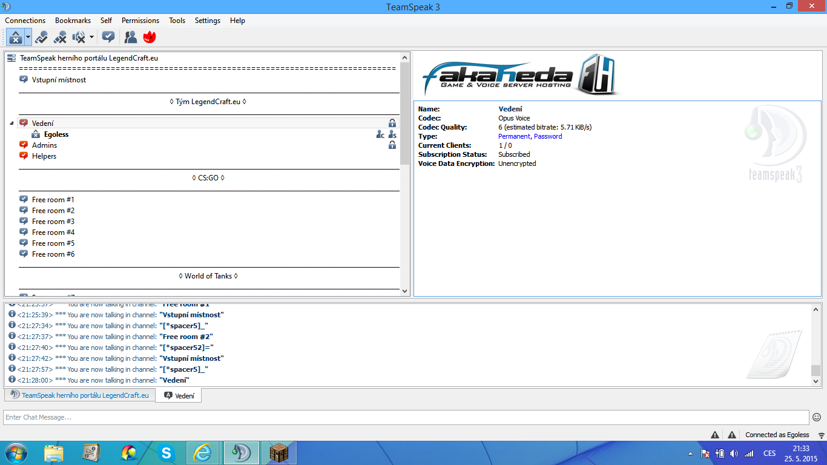Select user Egoless in channel tree
The height and width of the screenshot is (465, 827).
click(56, 134)
